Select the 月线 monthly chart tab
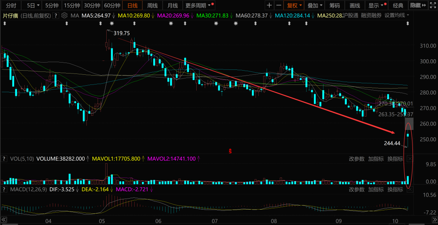Image resolution: width=438 pixels, height=225 pixels. [173, 5]
